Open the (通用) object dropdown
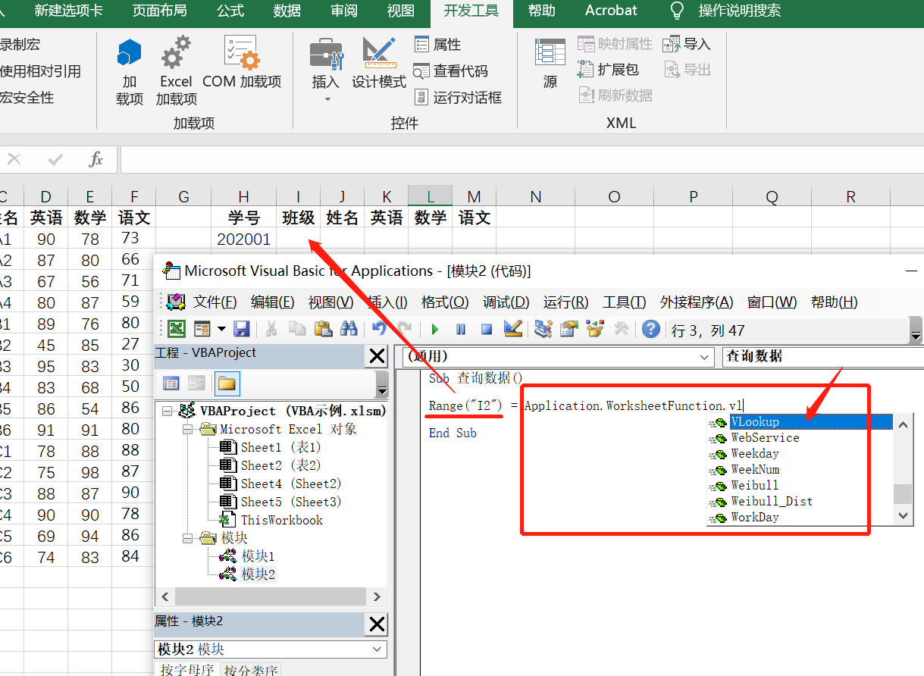The height and width of the screenshot is (676, 924). coord(706,356)
